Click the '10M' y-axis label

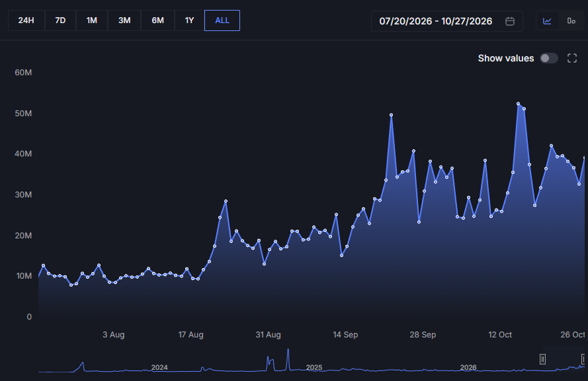coord(24,276)
